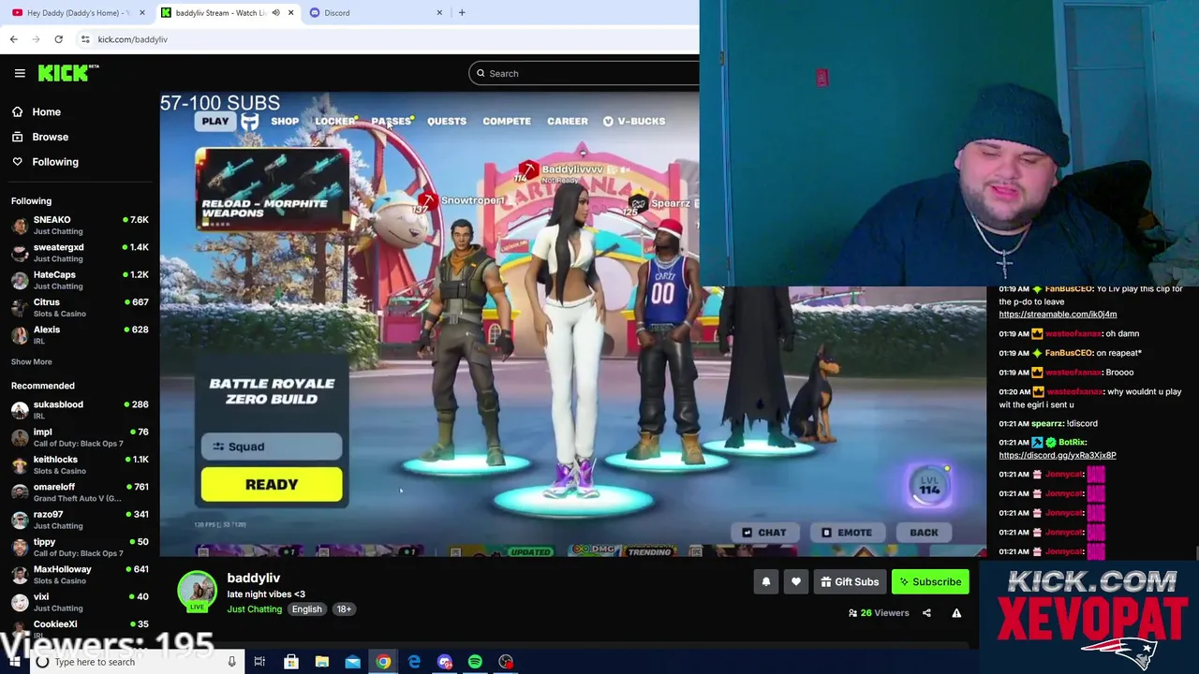Click the English language tag
This screenshot has height=674, width=1199.
coord(306,609)
